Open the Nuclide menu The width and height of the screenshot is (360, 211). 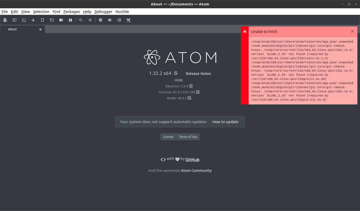[x=122, y=12]
